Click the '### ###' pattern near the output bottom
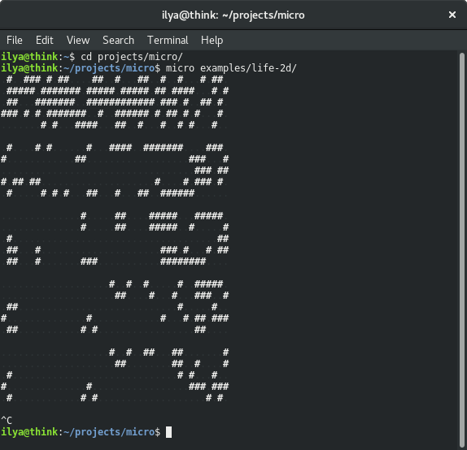This screenshot has height=450, width=467. [x=208, y=387]
